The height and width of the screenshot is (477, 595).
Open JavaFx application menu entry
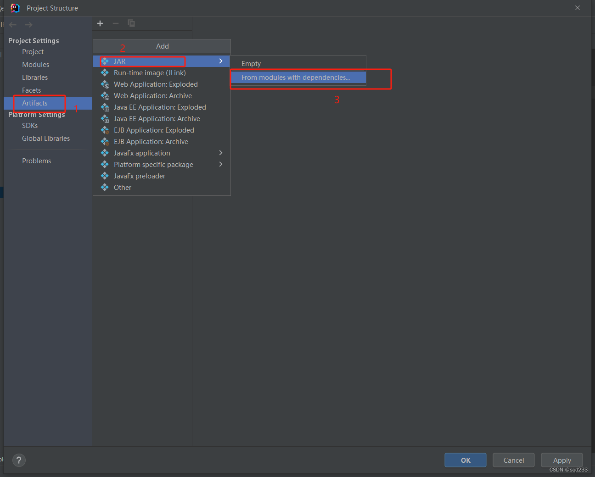tap(161, 153)
